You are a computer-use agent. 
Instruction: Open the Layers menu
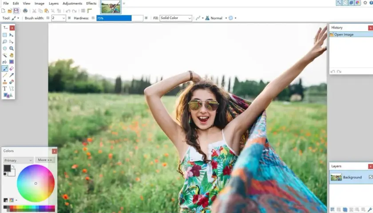(x=54, y=4)
